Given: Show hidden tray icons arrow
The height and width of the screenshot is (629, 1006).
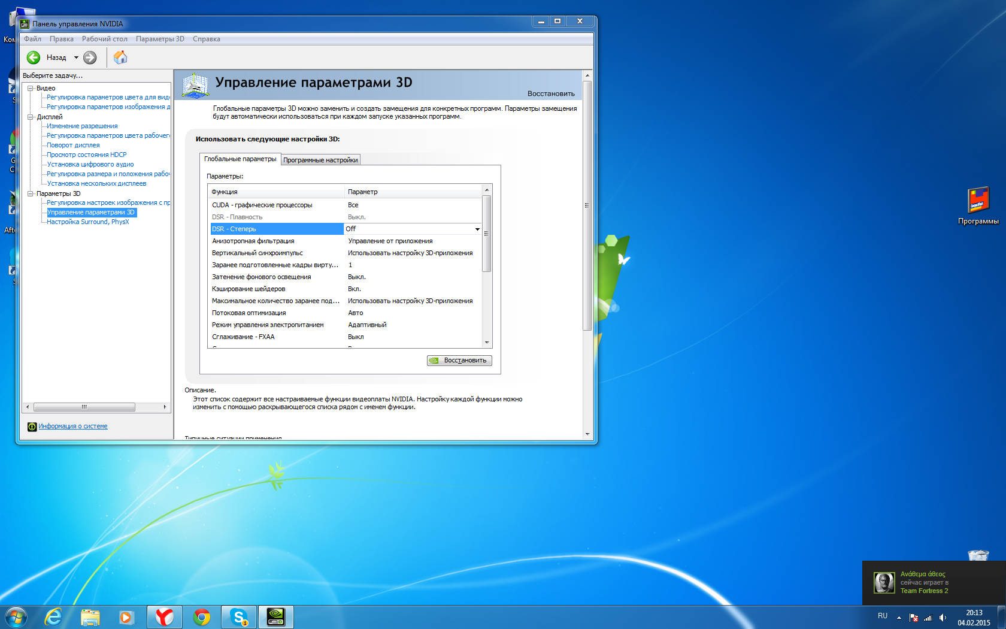Looking at the screenshot, I should [899, 618].
